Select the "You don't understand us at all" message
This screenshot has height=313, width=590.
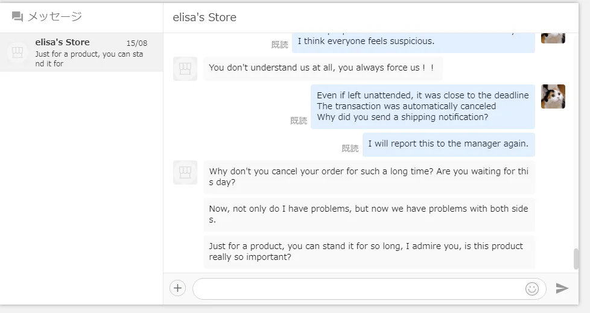(x=322, y=68)
